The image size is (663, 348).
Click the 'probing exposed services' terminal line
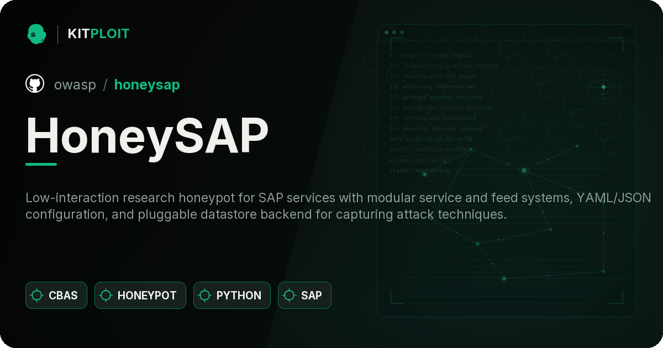coord(436,97)
